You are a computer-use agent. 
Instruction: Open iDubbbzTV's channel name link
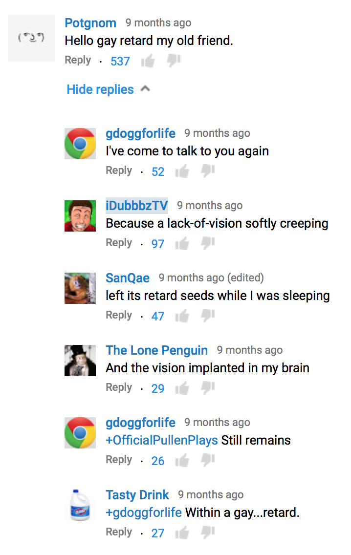137,206
